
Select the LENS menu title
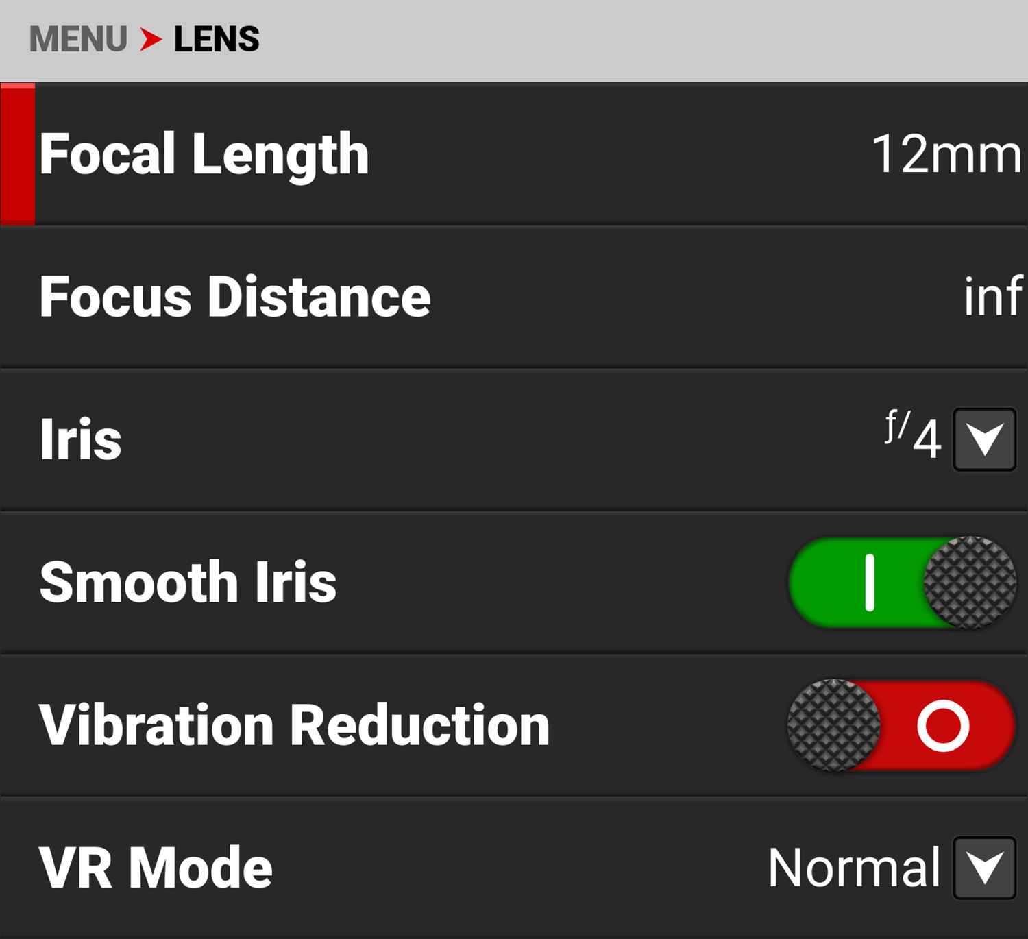click(216, 39)
